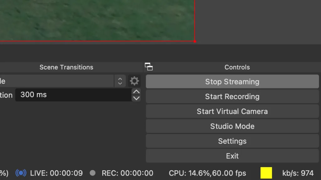Select the Controls panel header

coord(237,67)
